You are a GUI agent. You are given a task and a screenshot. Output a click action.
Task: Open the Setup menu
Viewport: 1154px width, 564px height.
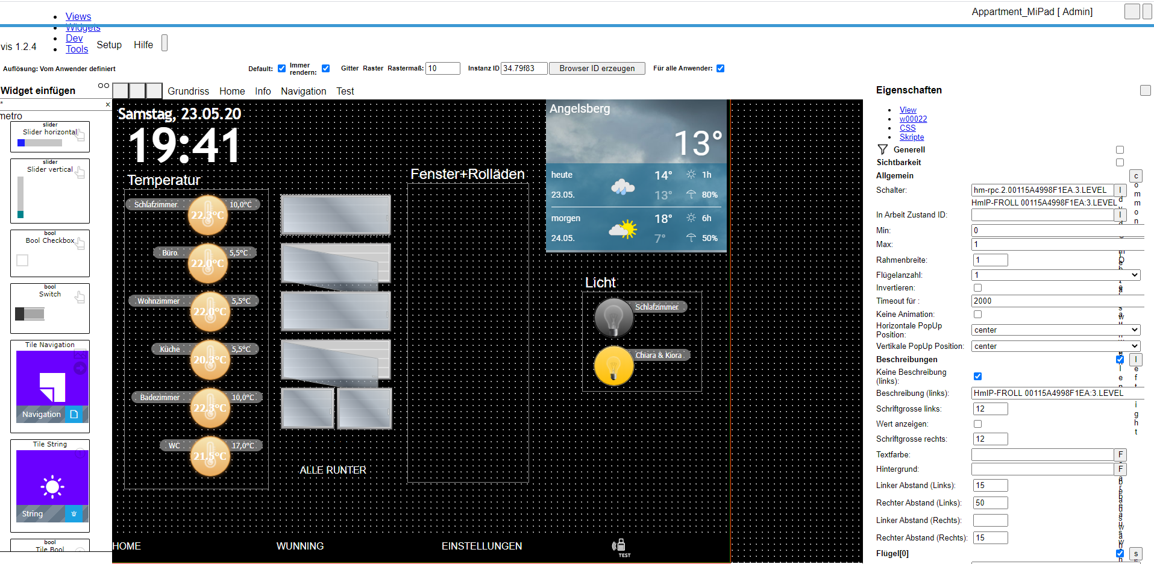[x=109, y=45]
